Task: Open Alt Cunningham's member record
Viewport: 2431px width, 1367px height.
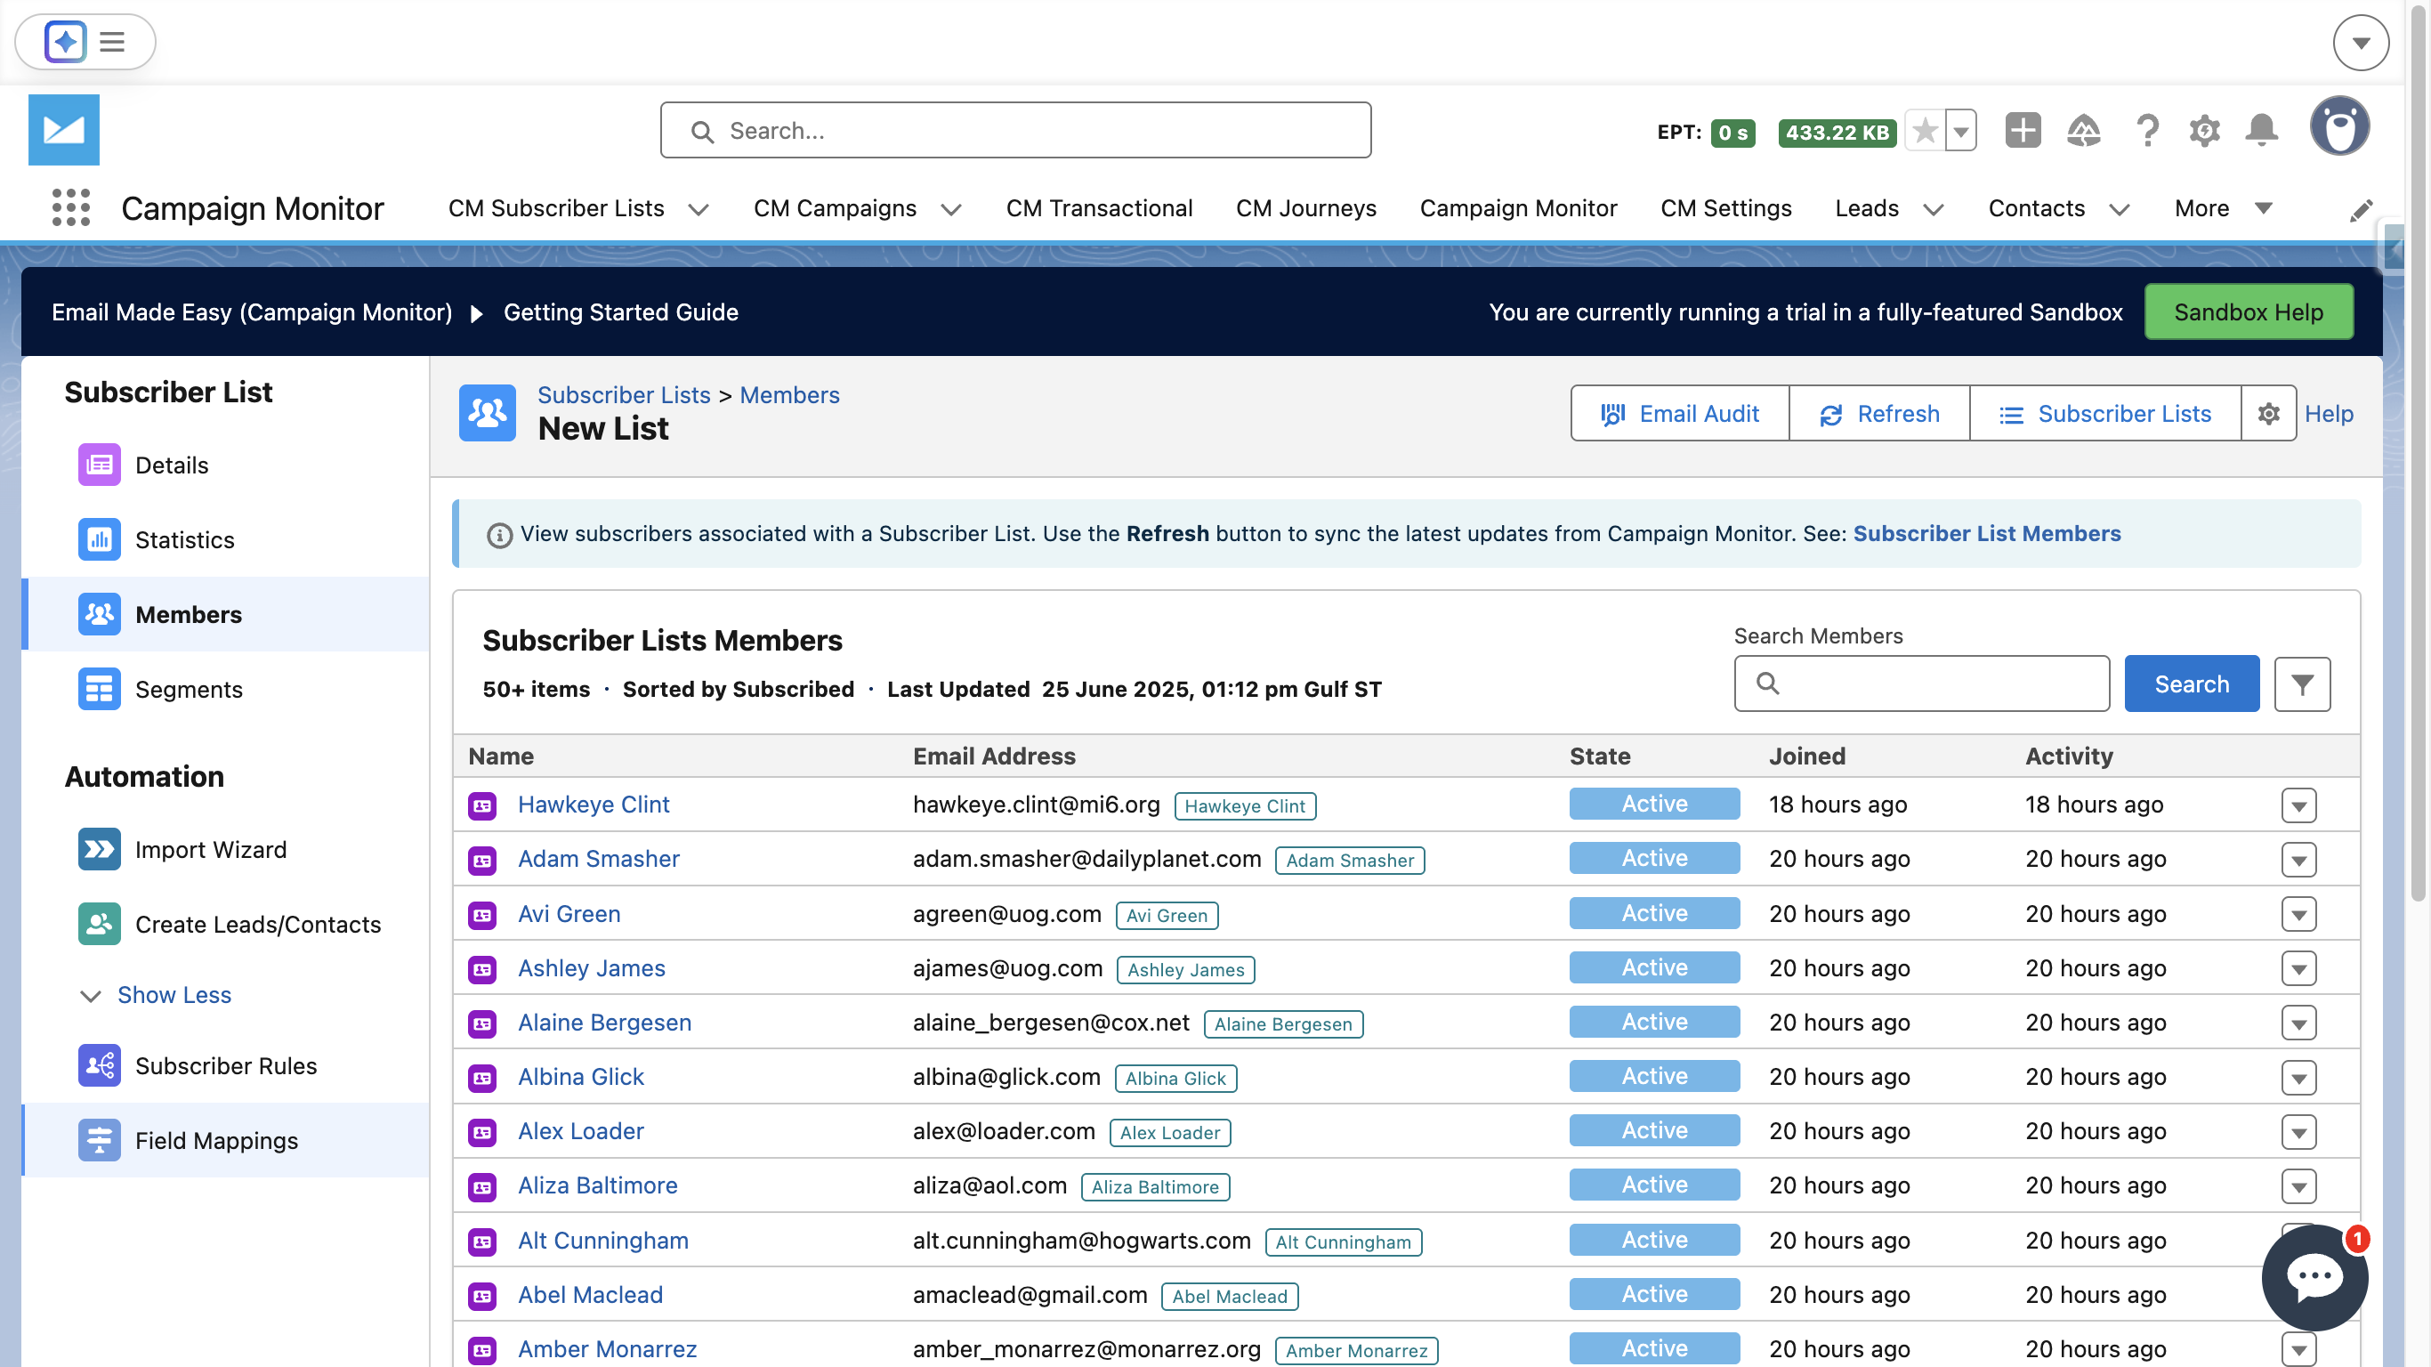Action: tap(602, 1241)
